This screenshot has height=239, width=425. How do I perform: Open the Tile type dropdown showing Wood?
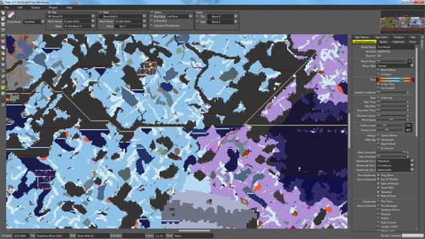click(71, 17)
